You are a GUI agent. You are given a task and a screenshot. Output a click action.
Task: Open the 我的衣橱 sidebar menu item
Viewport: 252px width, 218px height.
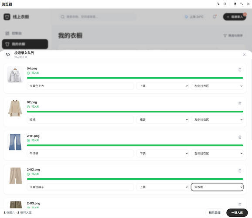coord(25,44)
